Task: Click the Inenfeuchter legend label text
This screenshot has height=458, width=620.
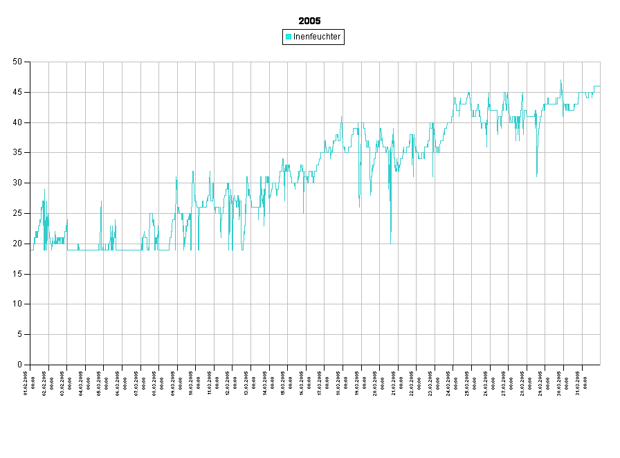Action: (x=317, y=37)
